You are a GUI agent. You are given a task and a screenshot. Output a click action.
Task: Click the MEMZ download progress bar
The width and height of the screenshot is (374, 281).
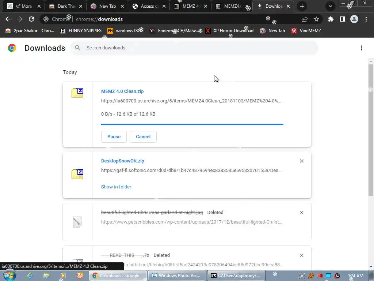click(192, 124)
